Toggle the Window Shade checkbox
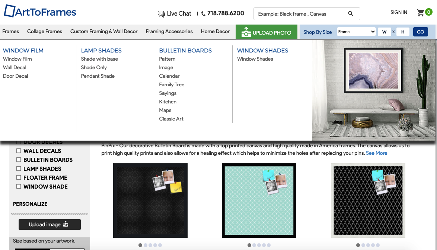The width and height of the screenshot is (437, 250). 19,186
